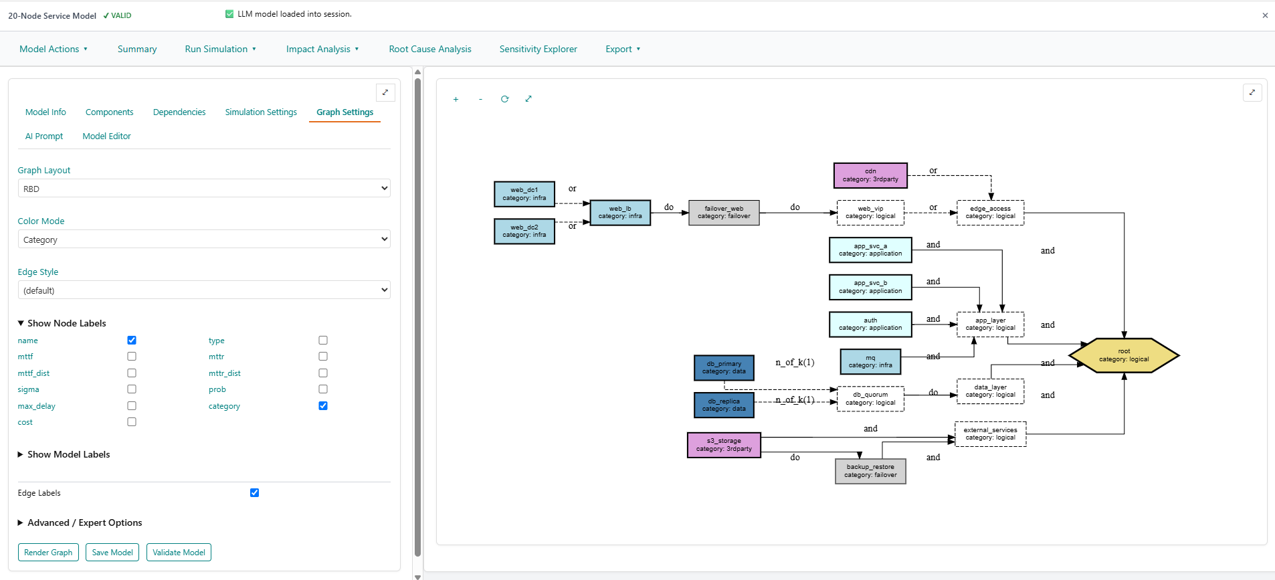1275x580 pixels.
Task: Dismiss the LLM model loaded notification
Action: tap(1265, 15)
